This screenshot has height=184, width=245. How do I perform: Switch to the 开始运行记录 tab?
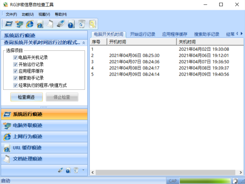pyautogui.click(x=143, y=34)
